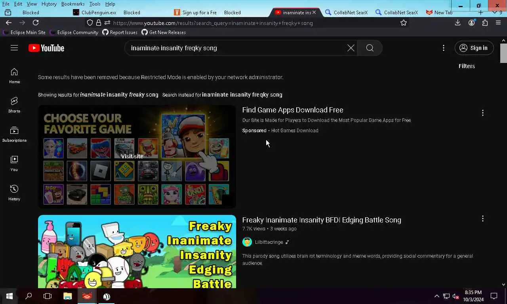Open the You sidebar item
The height and width of the screenshot is (304, 507).
(x=14, y=163)
